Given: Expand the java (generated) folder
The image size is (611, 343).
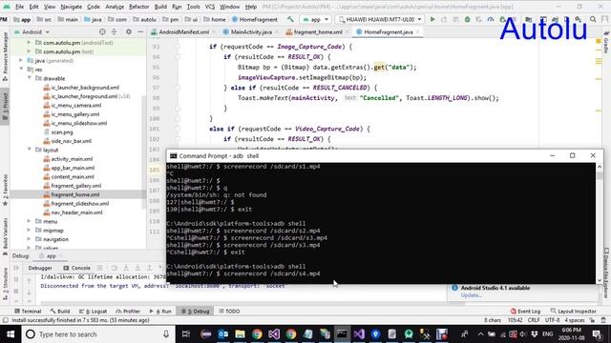Looking at the screenshot, I should 21,60.
